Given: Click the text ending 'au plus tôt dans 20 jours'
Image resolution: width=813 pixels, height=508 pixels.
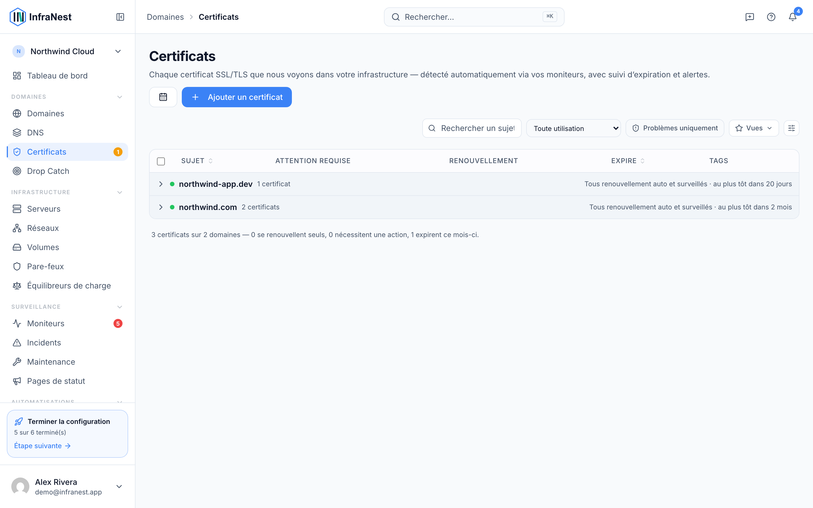Looking at the screenshot, I should [x=688, y=184].
